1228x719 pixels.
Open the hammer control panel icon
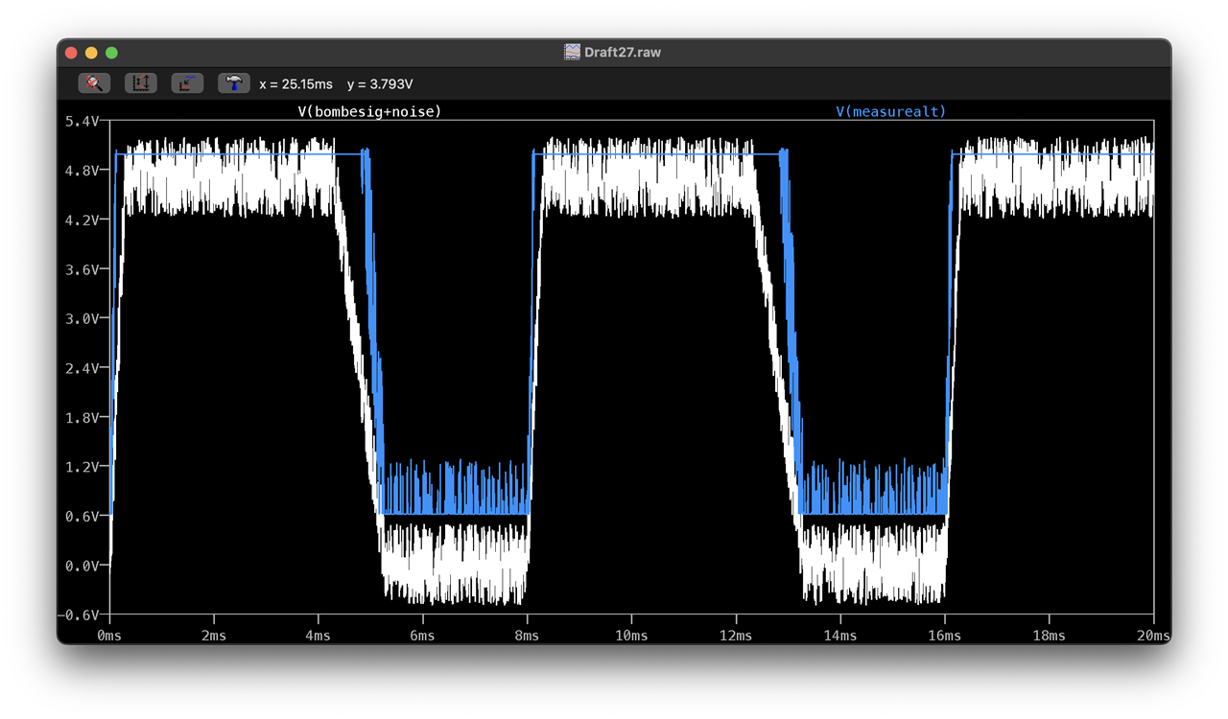pos(234,83)
